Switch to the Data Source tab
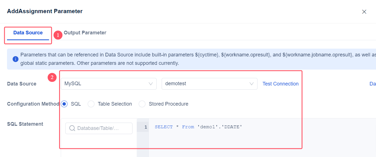The width and height of the screenshot is (376, 157). [x=28, y=33]
